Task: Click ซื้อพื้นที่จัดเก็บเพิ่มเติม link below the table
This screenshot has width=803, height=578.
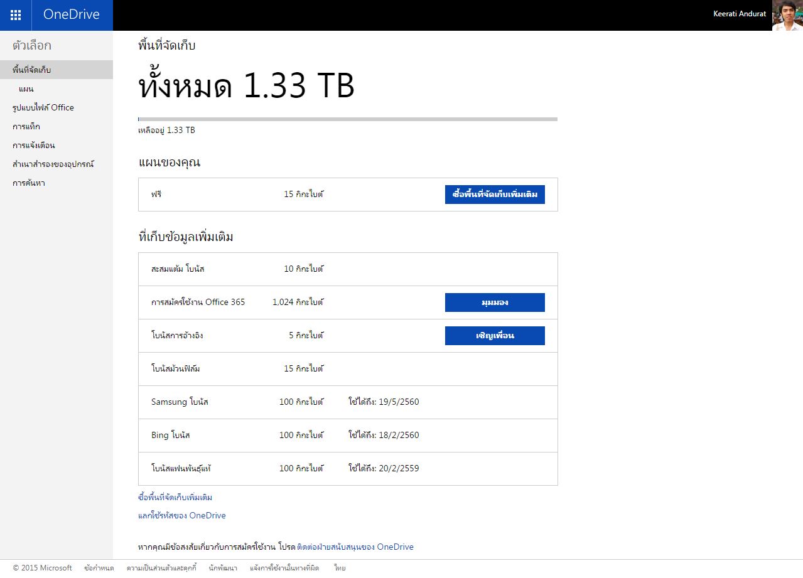Action: point(175,498)
